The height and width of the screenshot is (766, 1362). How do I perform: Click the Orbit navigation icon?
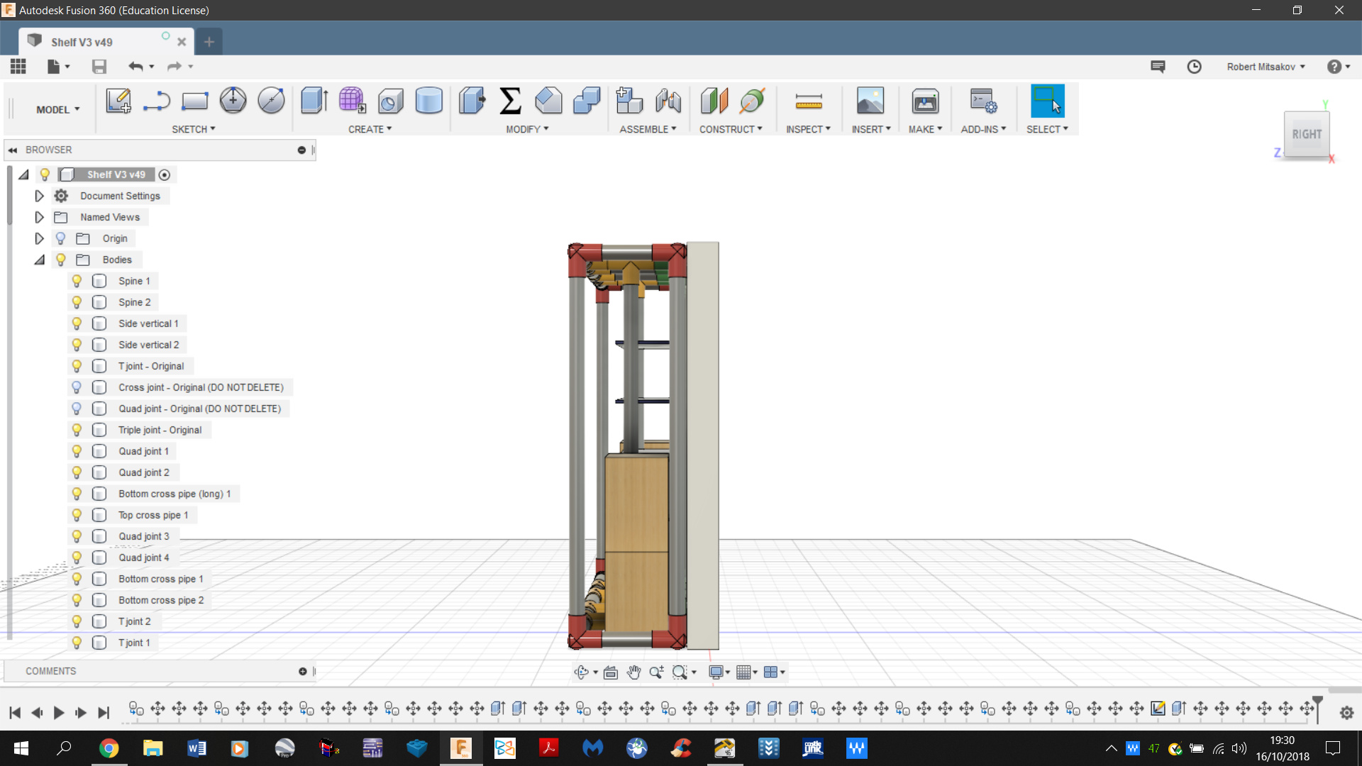pyautogui.click(x=582, y=672)
